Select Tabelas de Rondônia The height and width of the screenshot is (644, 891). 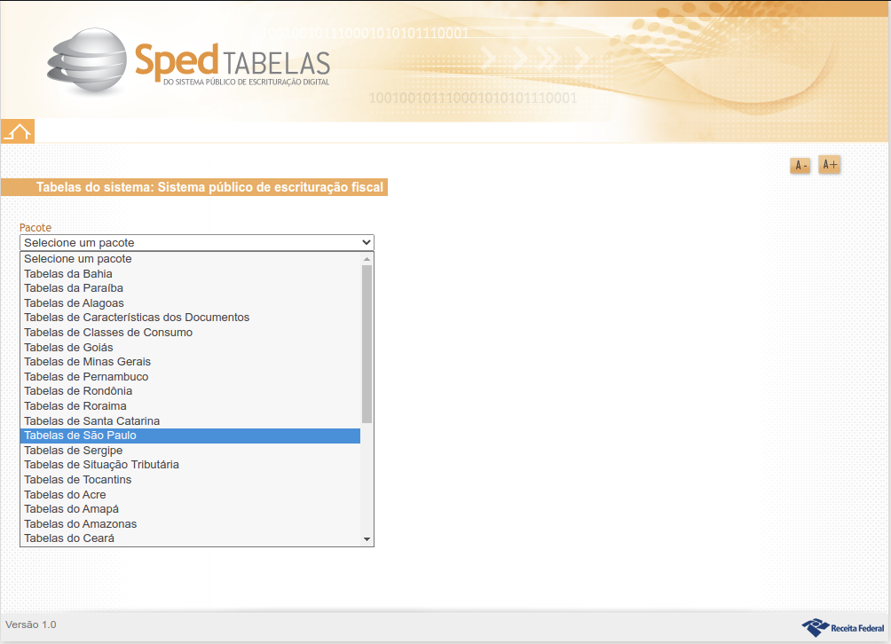[191, 391]
